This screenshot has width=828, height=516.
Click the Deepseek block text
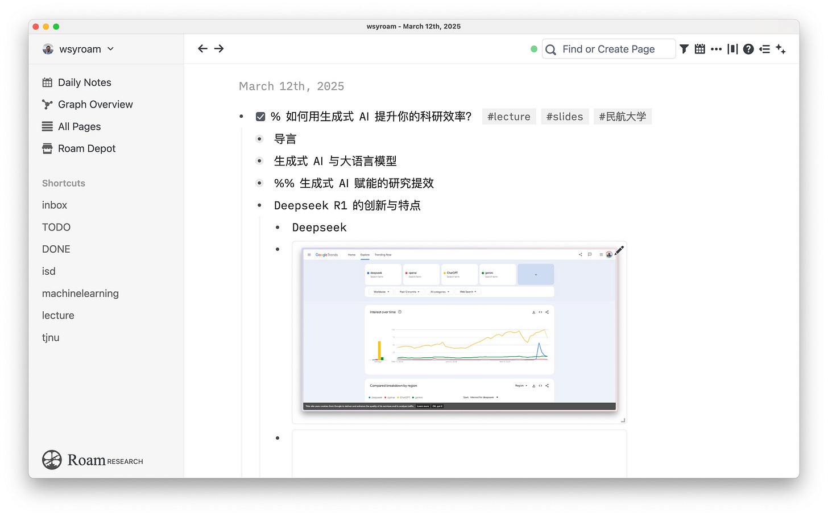pos(319,228)
